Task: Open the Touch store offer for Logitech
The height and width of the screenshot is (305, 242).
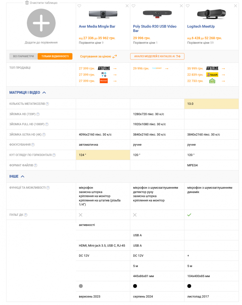Action: click(x=212, y=75)
